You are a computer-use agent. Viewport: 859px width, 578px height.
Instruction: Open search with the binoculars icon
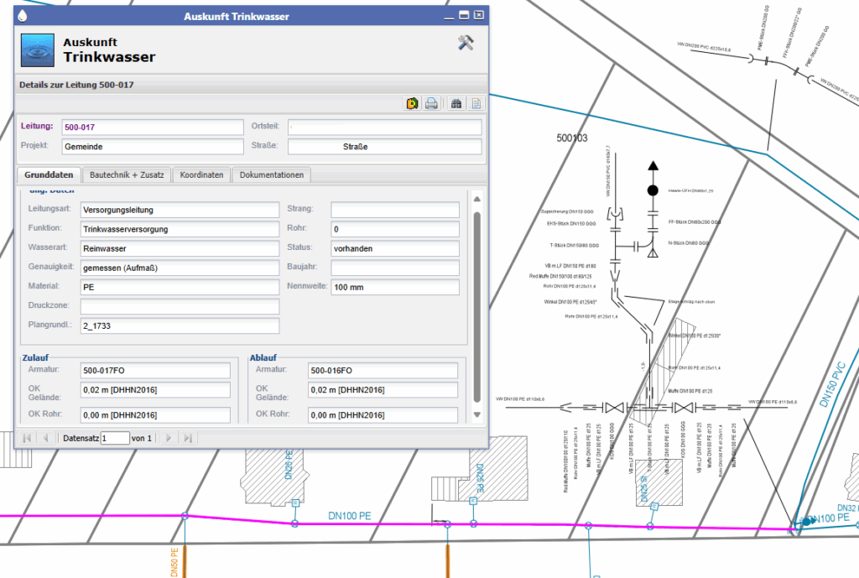coord(456,103)
